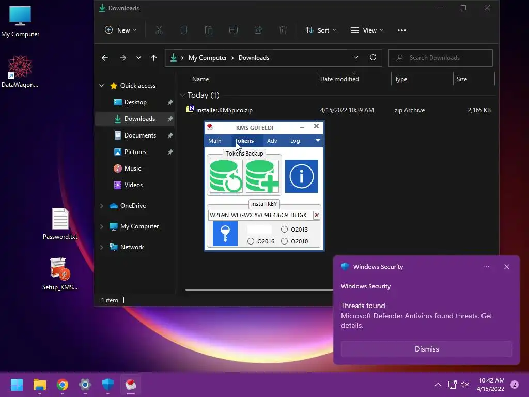Screen dimensions: 529x397
Task: Sort by Date modified column header
Action: coord(339,79)
